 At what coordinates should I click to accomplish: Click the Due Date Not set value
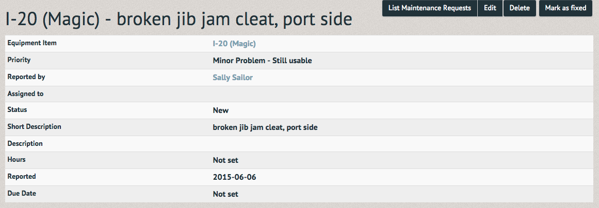(x=225, y=194)
